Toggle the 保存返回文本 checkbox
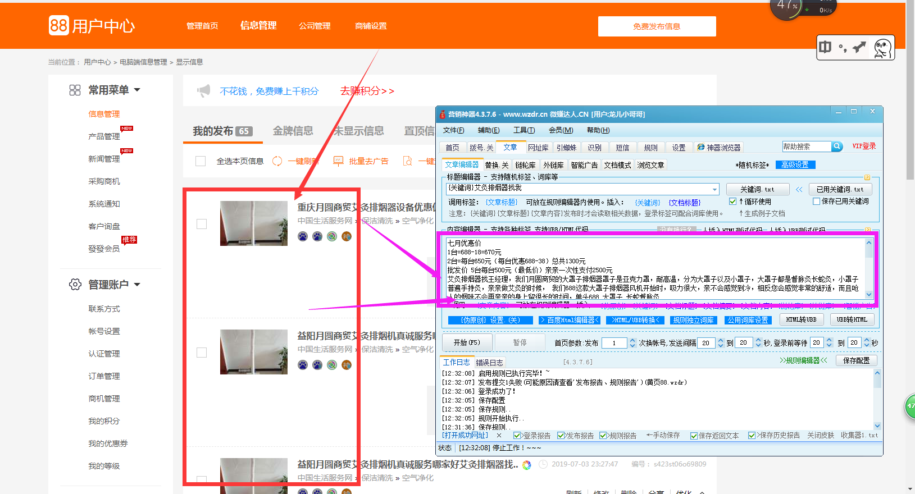Image resolution: width=915 pixels, height=494 pixels. pyautogui.click(x=694, y=436)
